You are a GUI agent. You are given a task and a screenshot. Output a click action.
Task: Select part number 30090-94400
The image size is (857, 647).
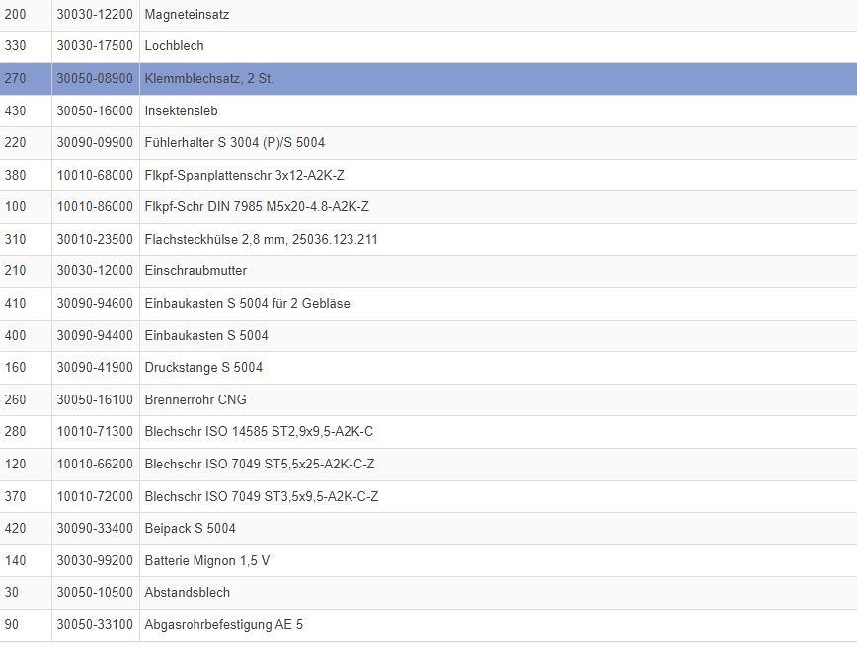tap(95, 335)
